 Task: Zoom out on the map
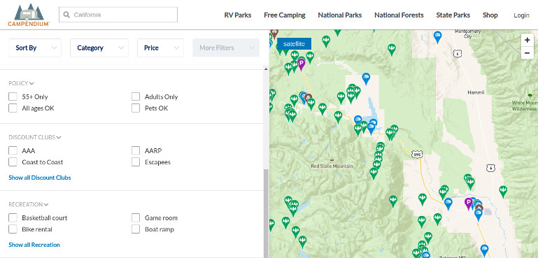pos(527,53)
